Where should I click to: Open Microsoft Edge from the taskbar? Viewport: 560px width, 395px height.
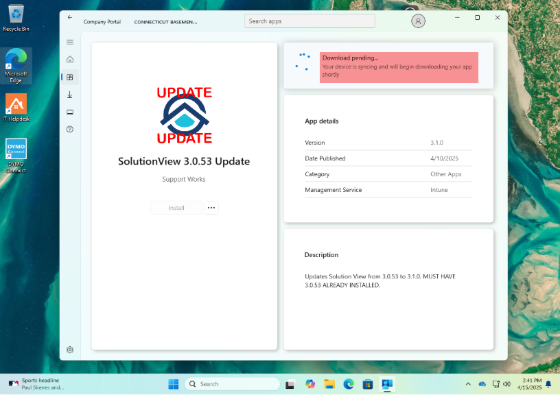[x=349, y=384]
